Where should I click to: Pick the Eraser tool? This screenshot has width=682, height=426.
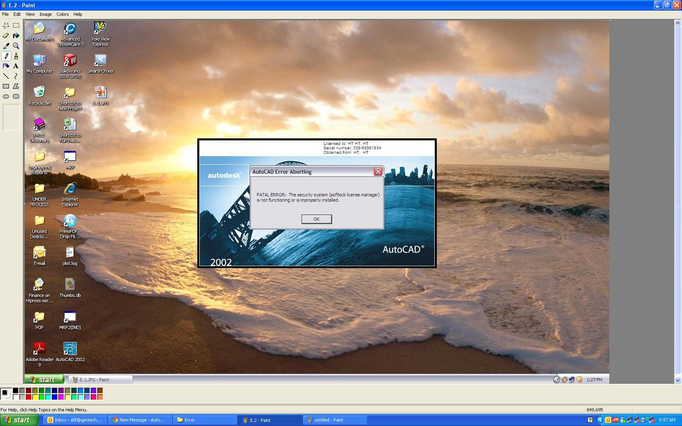point(6,36)
